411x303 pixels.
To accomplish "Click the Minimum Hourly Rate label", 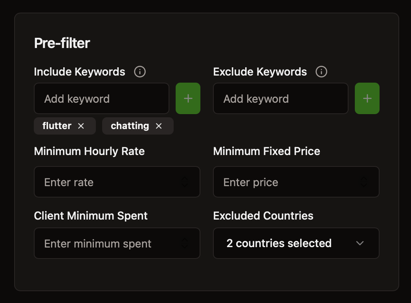I will 89,151.
